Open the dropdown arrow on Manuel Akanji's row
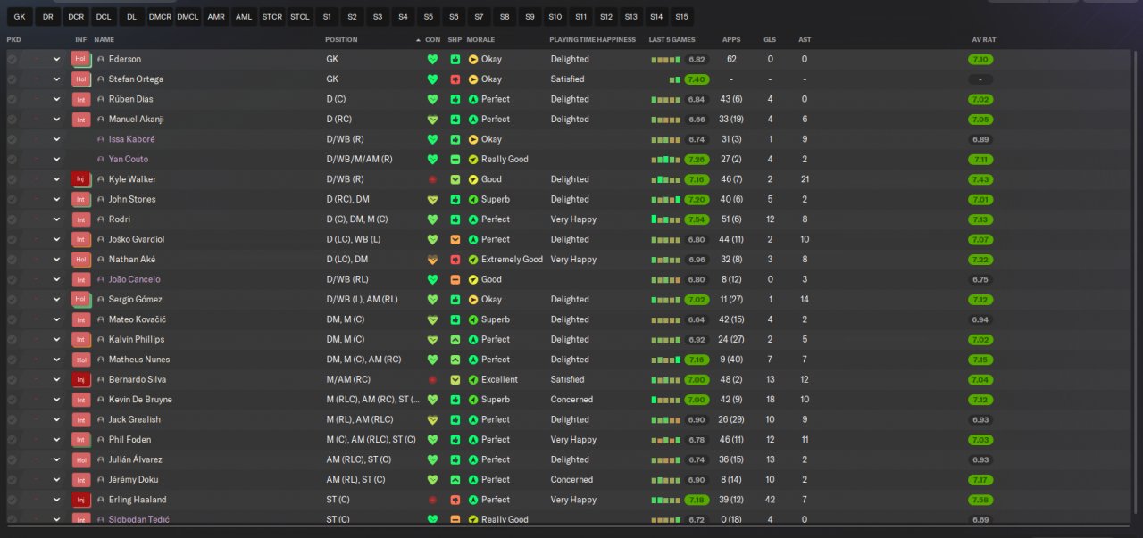 click(57, 120)
